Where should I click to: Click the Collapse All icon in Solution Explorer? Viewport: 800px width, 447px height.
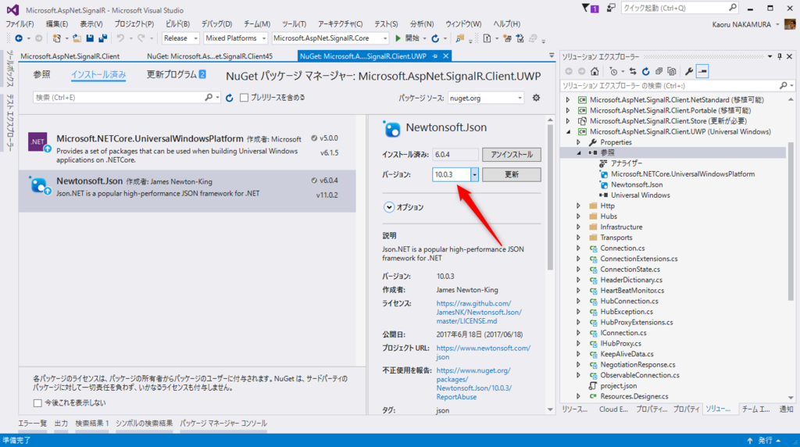click(x=659, y=71)
